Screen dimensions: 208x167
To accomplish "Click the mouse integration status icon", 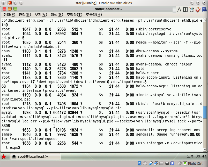I will point(180,163).
